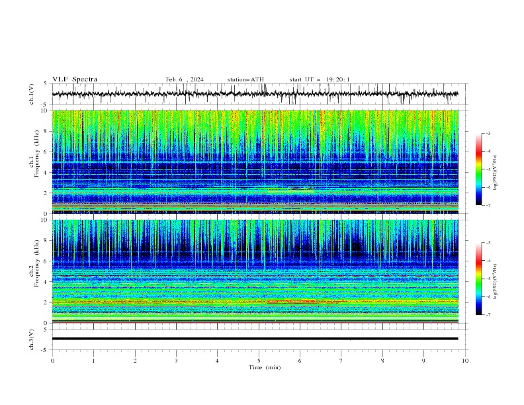Click the "-3" tick on ch.1 colorbar
The image size is (524, 405).
point(488,133)
